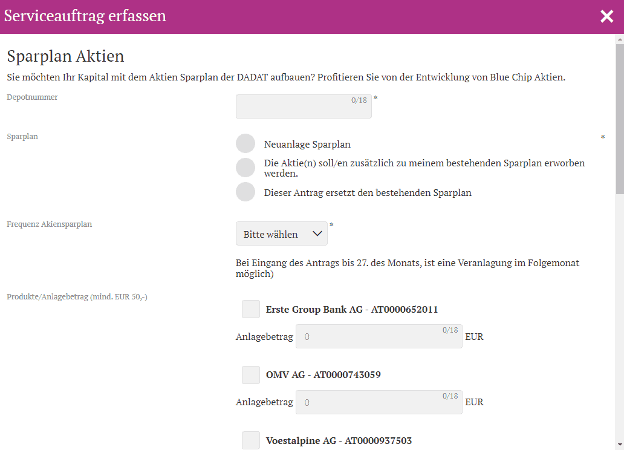Click the Serviceauftrag erfassen title
Image resolution: width=624 pixels, height=450 pixels.
(85, 16)
